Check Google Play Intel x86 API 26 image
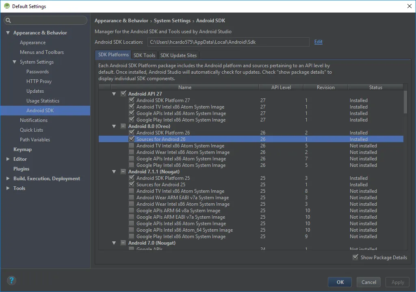416x292 pixels. (131, 165)
